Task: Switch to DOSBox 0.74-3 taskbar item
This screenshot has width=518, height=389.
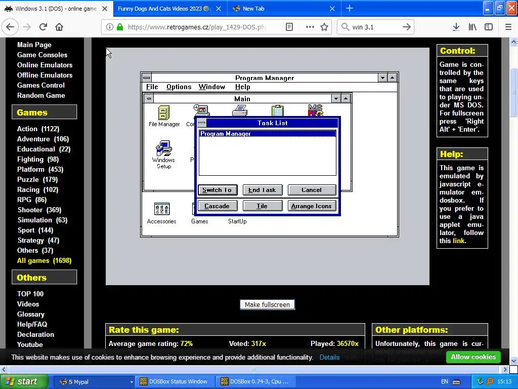Action: pyautogui.click(x=255, y=382)
